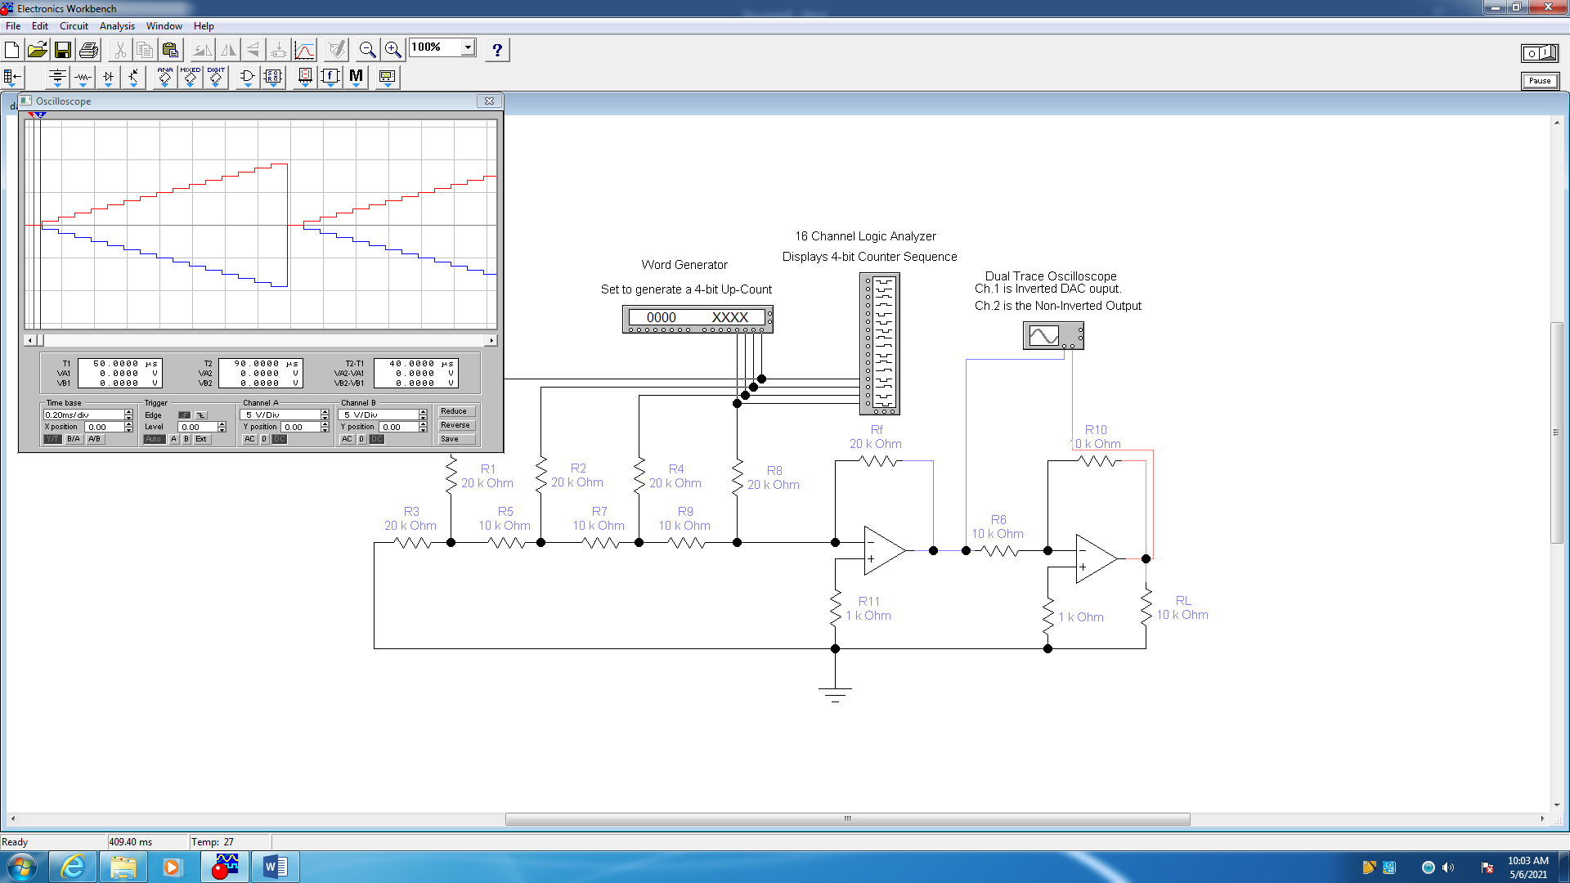Print the circuit
Screen dimensions: 1570x883
[88, 50]
